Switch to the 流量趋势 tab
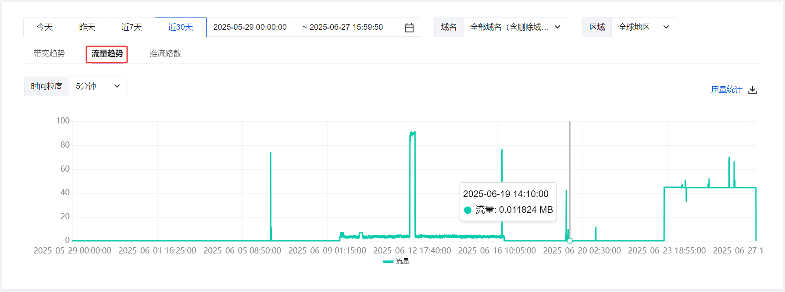785x292 pixels. tap(107, 53)
